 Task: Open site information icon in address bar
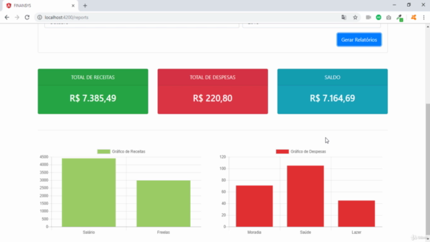pos(40,17)
